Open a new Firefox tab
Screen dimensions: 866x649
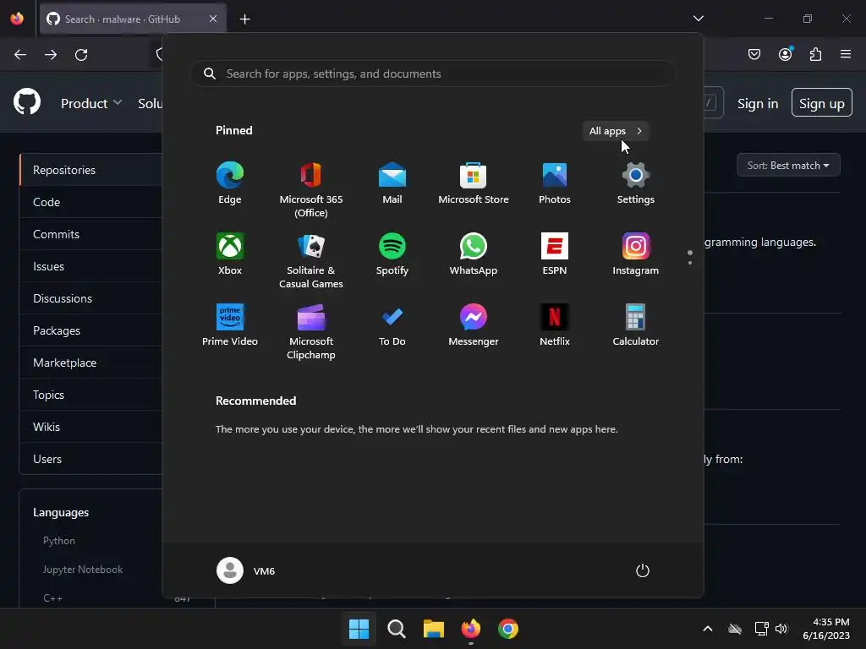click(x=244, y=19)
